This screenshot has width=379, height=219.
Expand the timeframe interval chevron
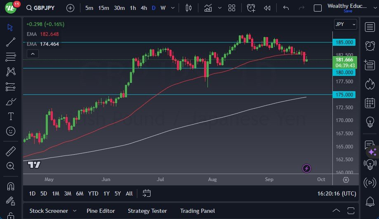click(173, 8)
